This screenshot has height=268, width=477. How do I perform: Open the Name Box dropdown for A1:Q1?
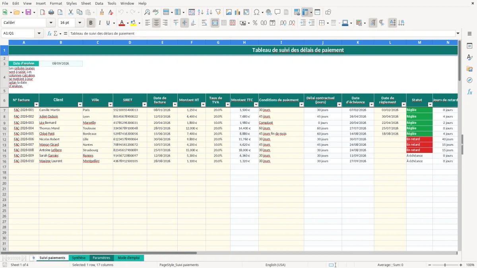[x=39, y=33]
